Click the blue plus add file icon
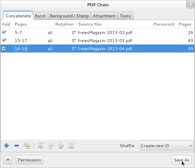This screenshot has height=168, width=195. 6,146
